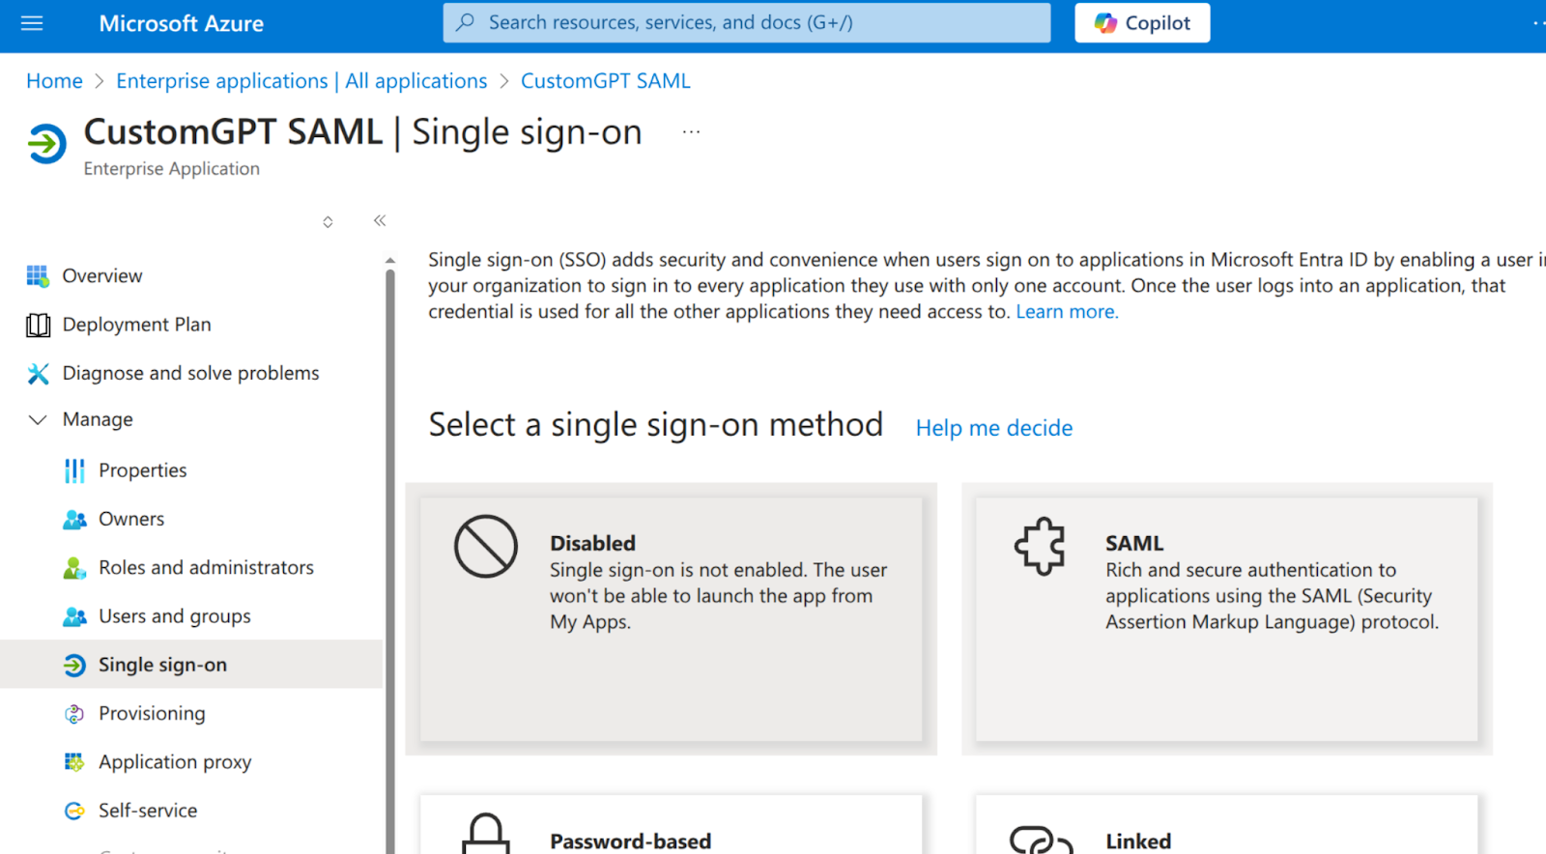Click the Self-service icon
Screen dimensions: 1546x854
point(74,811)
